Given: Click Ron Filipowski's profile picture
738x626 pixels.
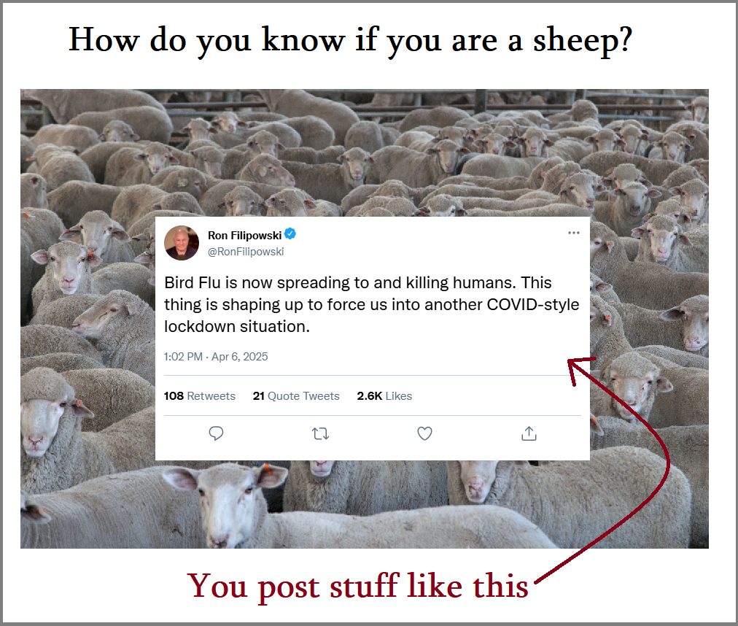Looking at the screenshot, I should coord(182,242).
